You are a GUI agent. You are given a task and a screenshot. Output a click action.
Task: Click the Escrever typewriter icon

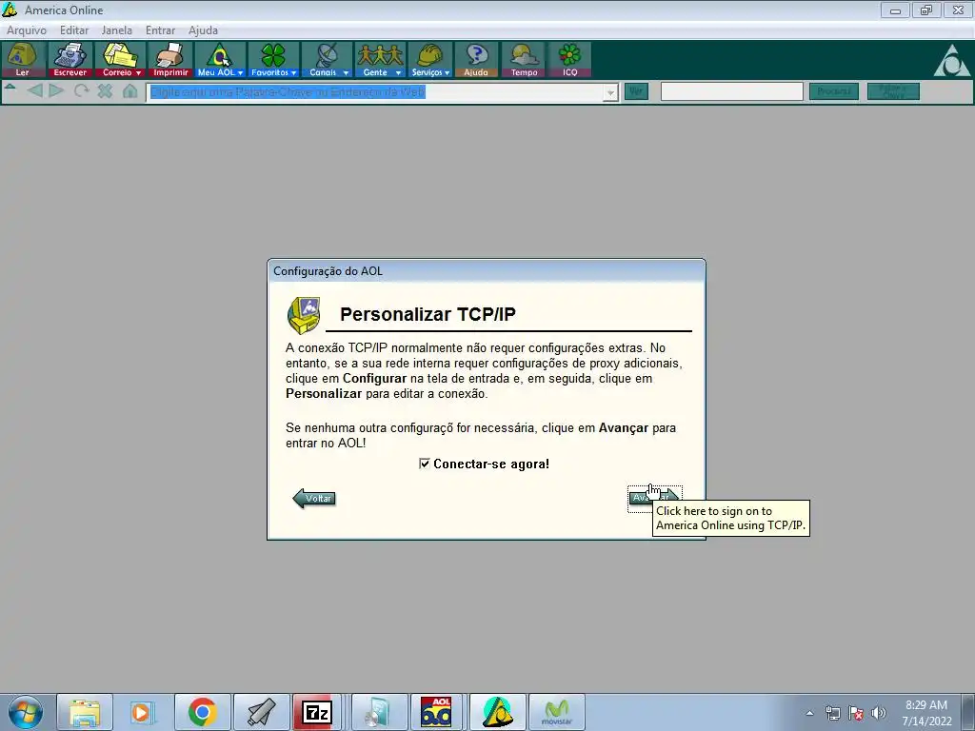click(70, 59)
